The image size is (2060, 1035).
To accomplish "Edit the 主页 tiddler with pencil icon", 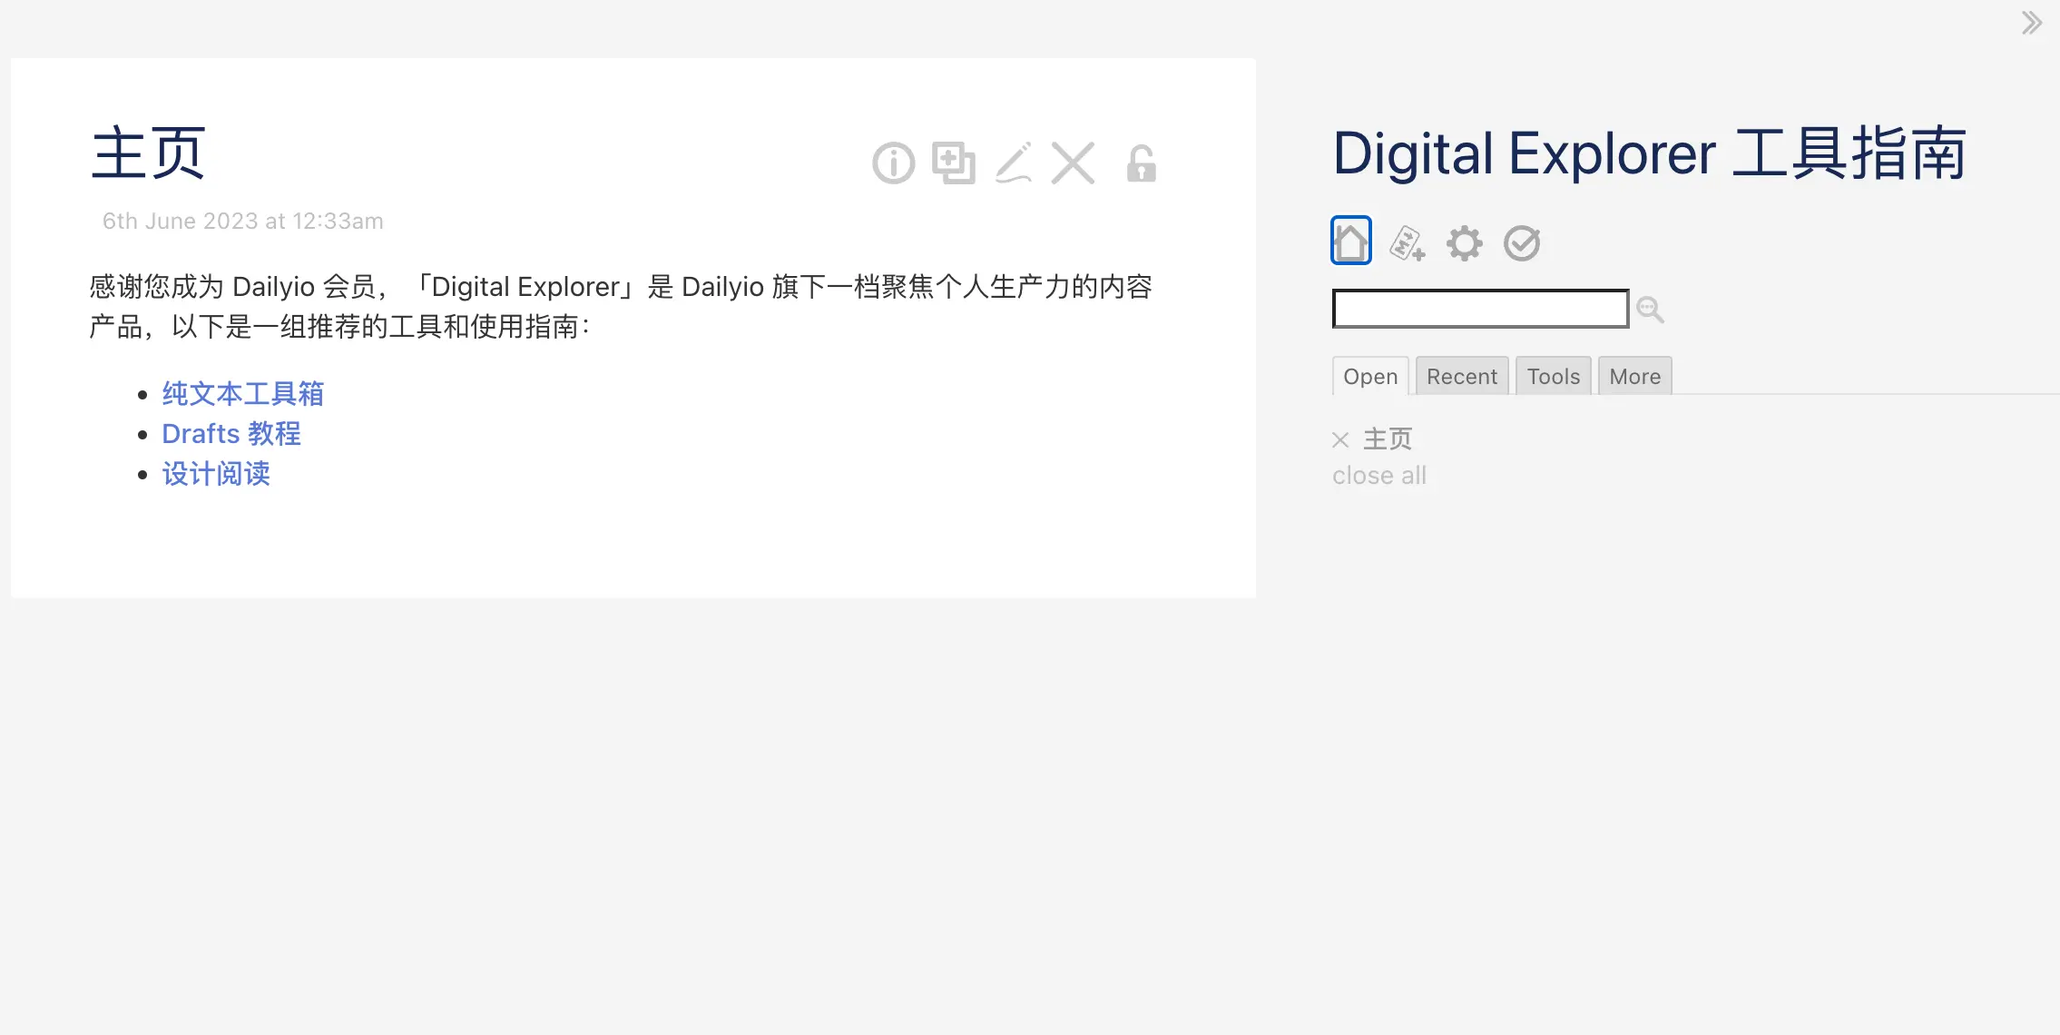I will 1014,163.
